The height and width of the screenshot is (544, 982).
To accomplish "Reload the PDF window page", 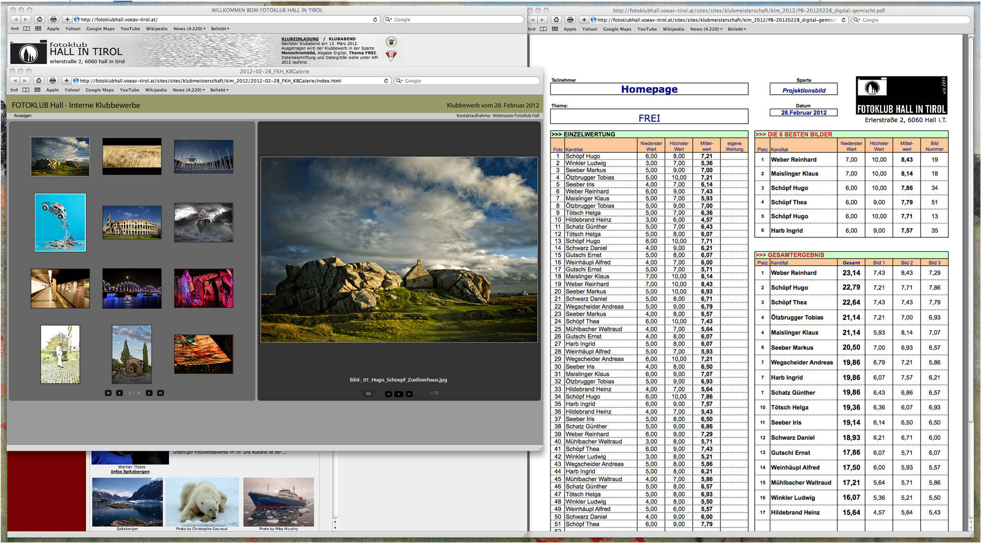I will pyautogui.click(x=844, y=20).
